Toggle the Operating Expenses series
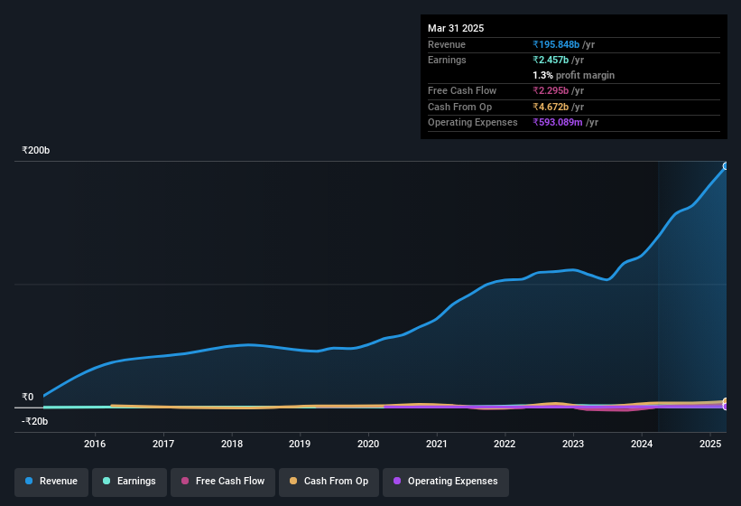Image resolution: width=741 pixels, height=506 pixels. click(x=446, y=482)
